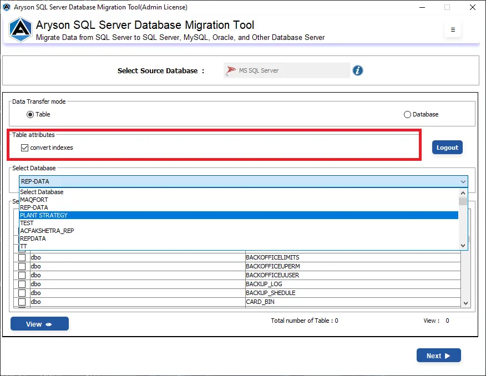Minimize the Aryson migration tool window
This screenshot has height=376, width=486.
(x=422, y=7)
